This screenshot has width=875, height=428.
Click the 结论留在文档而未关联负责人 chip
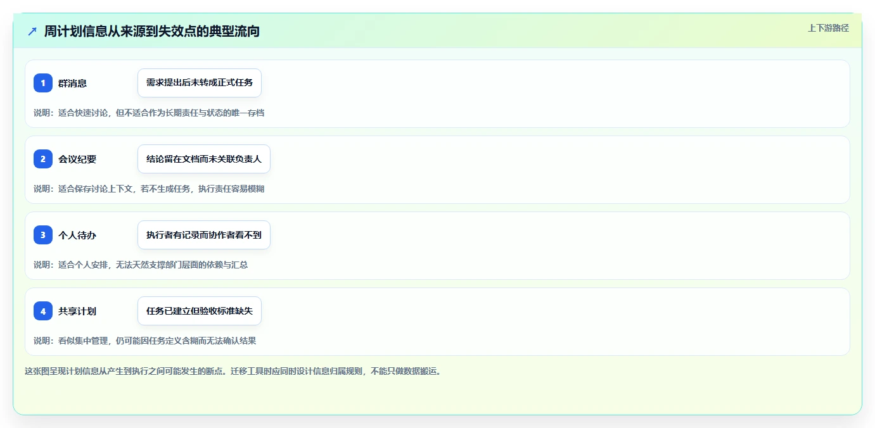(204, 159)
